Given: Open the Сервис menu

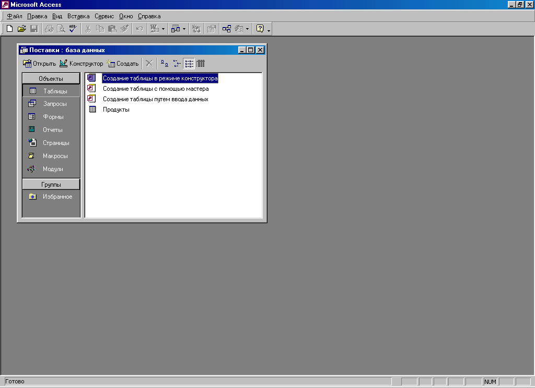Looking at the screenshot, I should pos(104,16).
